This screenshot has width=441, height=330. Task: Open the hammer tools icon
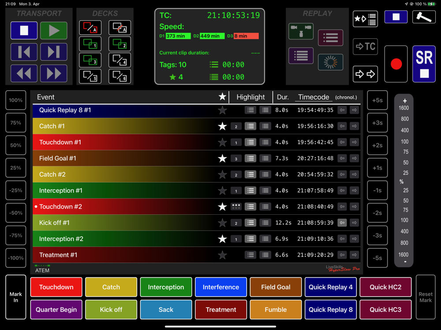424,17
